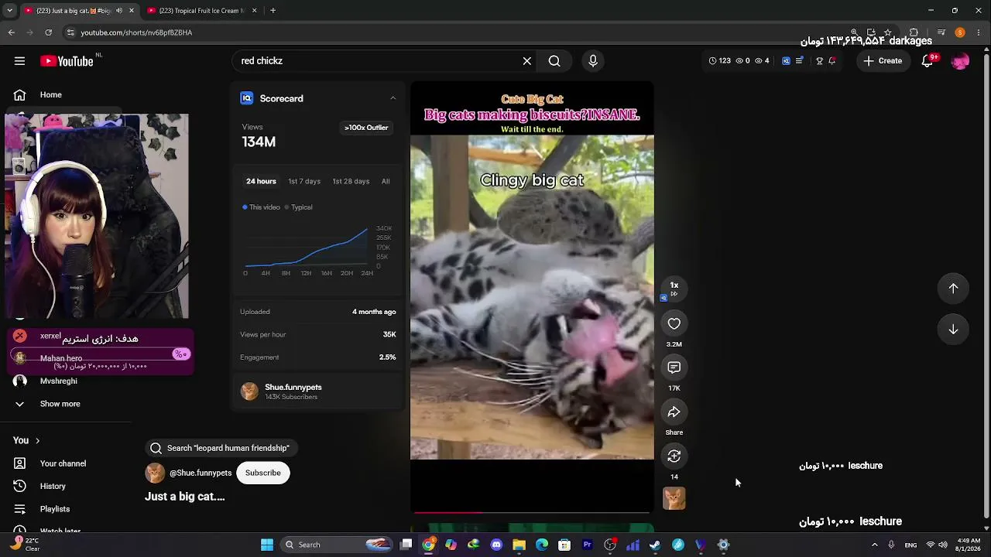Show hidden tray icons
The image size is (991, 557).
[875, 545]
